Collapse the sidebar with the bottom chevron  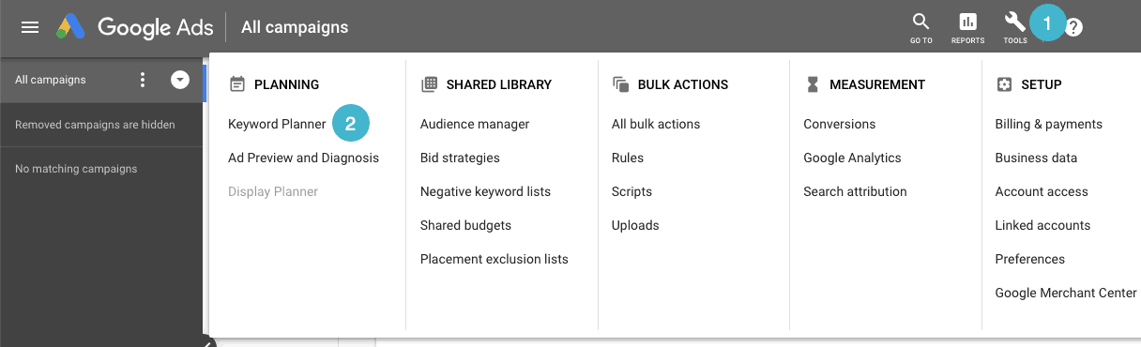tap(206, 341)
